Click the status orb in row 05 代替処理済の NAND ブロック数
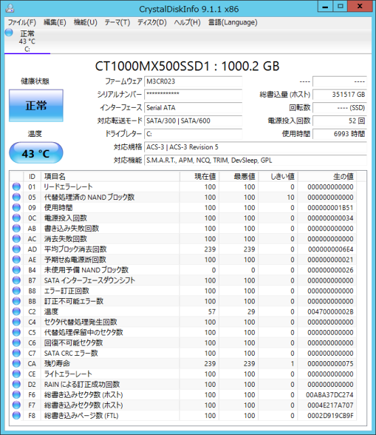 pyautogui.click(x=16, y=197)
